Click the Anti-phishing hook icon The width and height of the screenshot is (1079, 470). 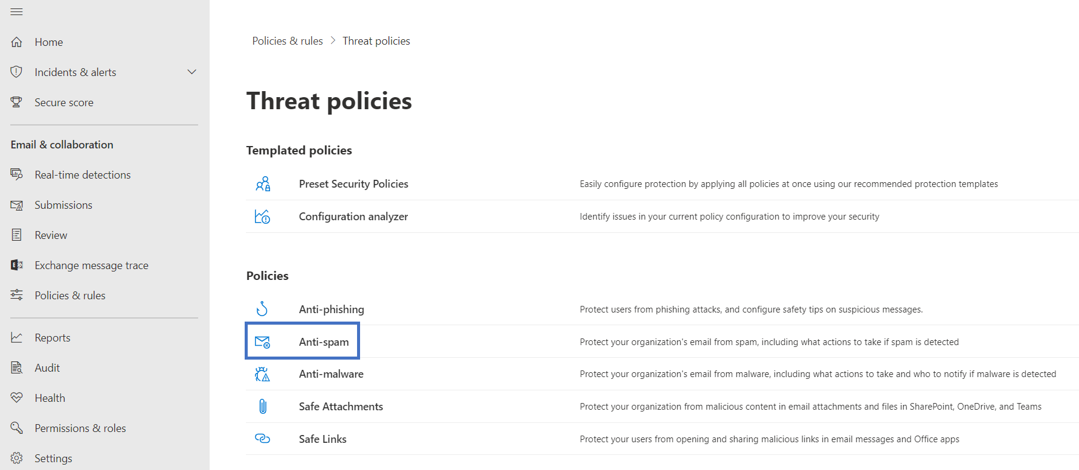(x=262, y=309)
